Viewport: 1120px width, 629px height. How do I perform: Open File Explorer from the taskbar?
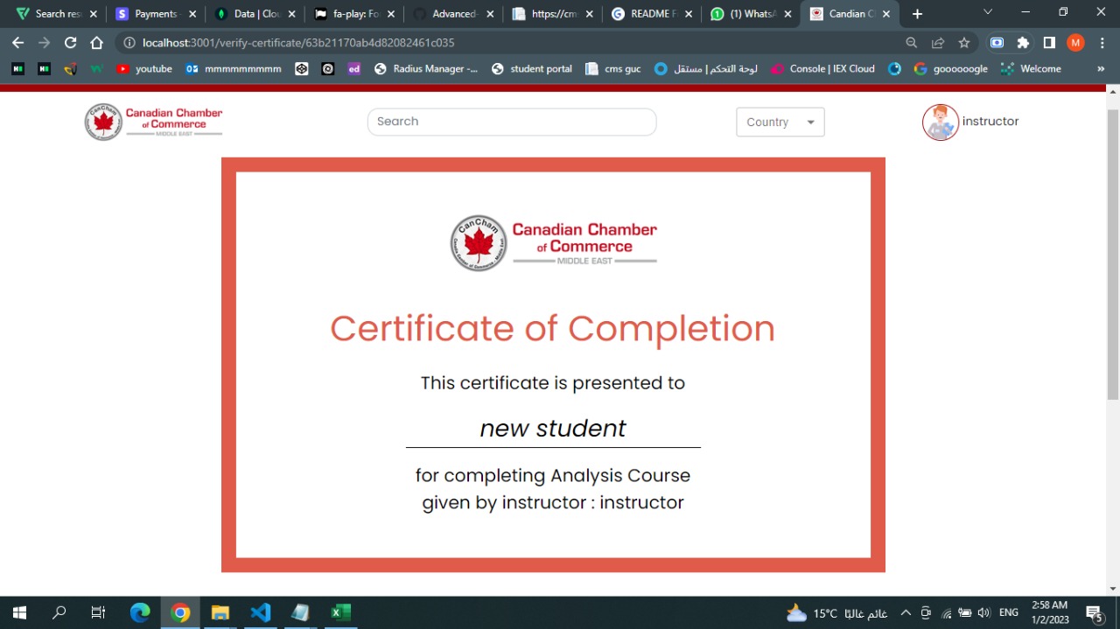(220, 612)
